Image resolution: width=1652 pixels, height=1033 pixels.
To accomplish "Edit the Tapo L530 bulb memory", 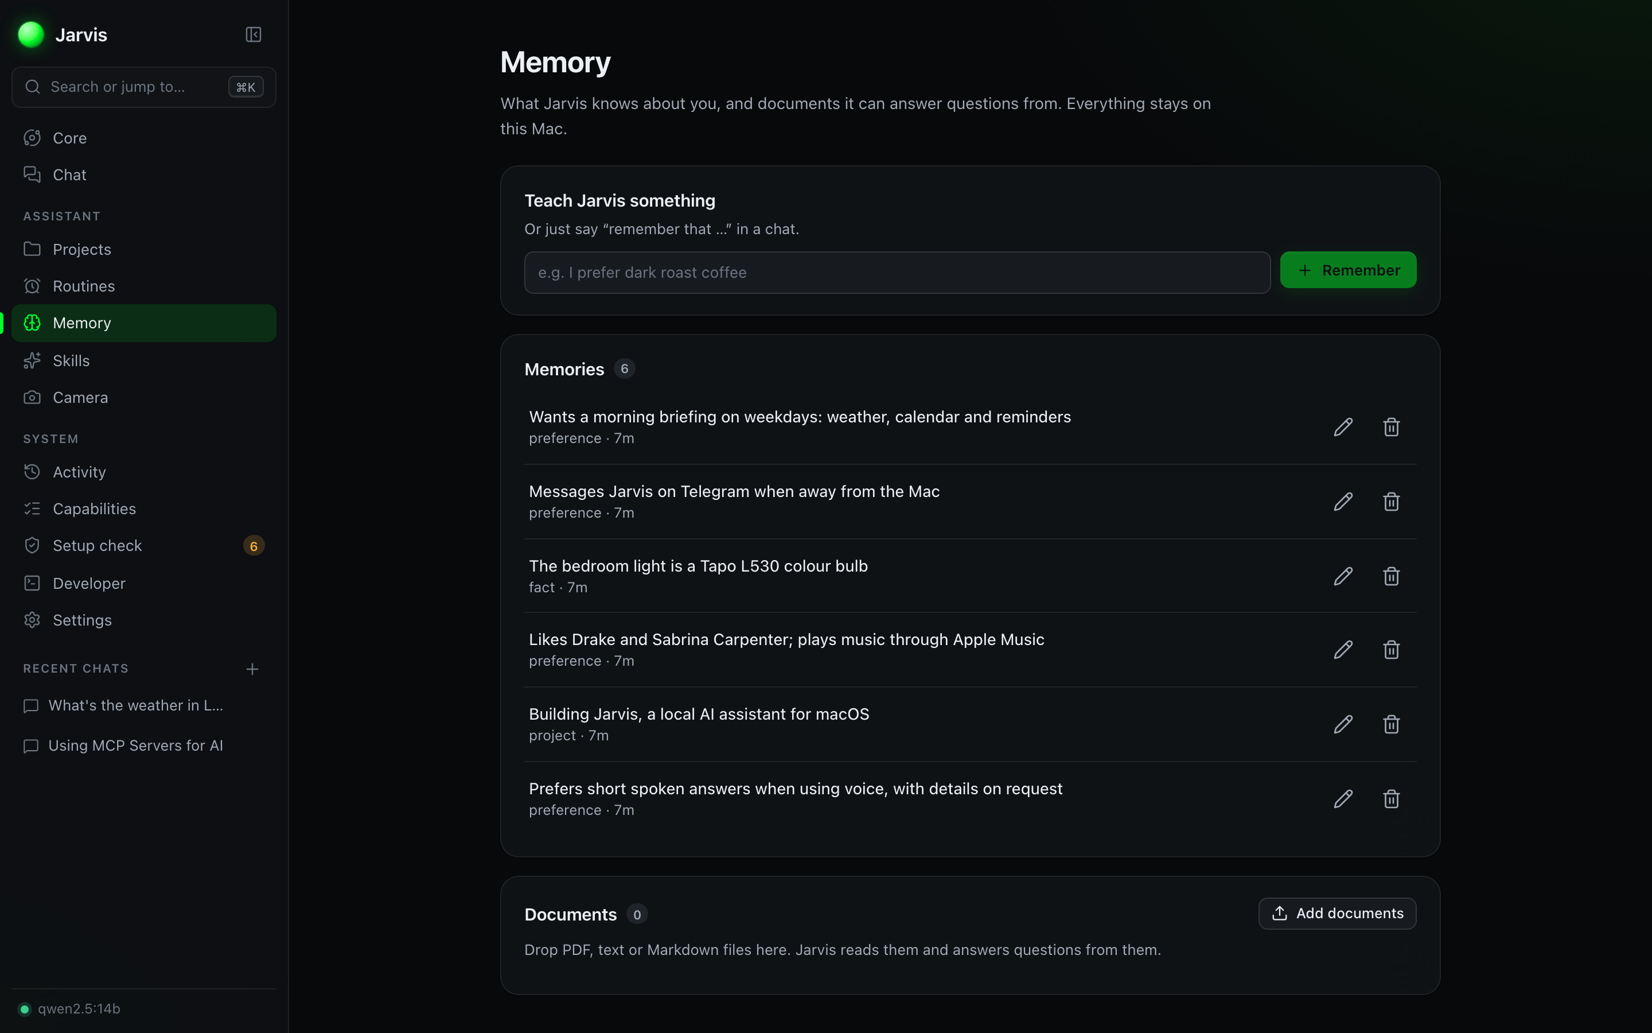I will 1343,576.
